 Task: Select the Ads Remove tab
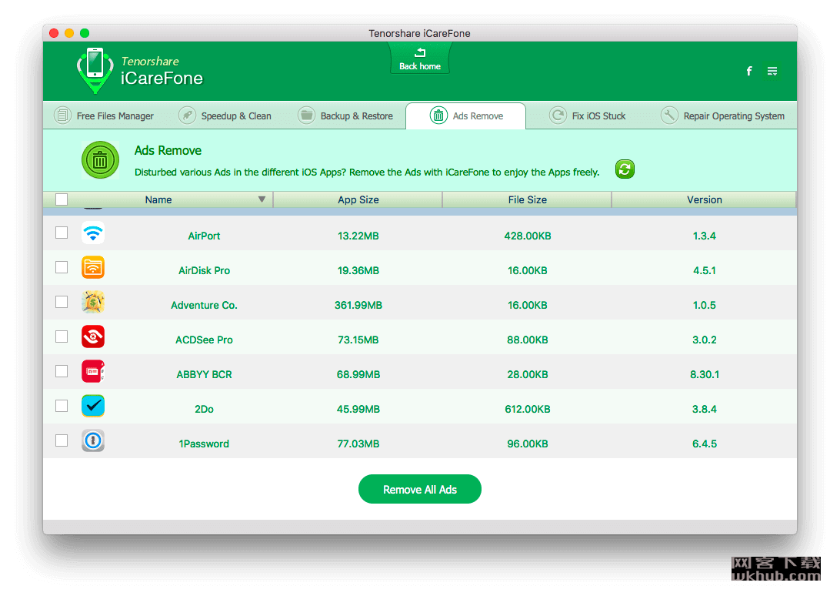pos(466,116)
